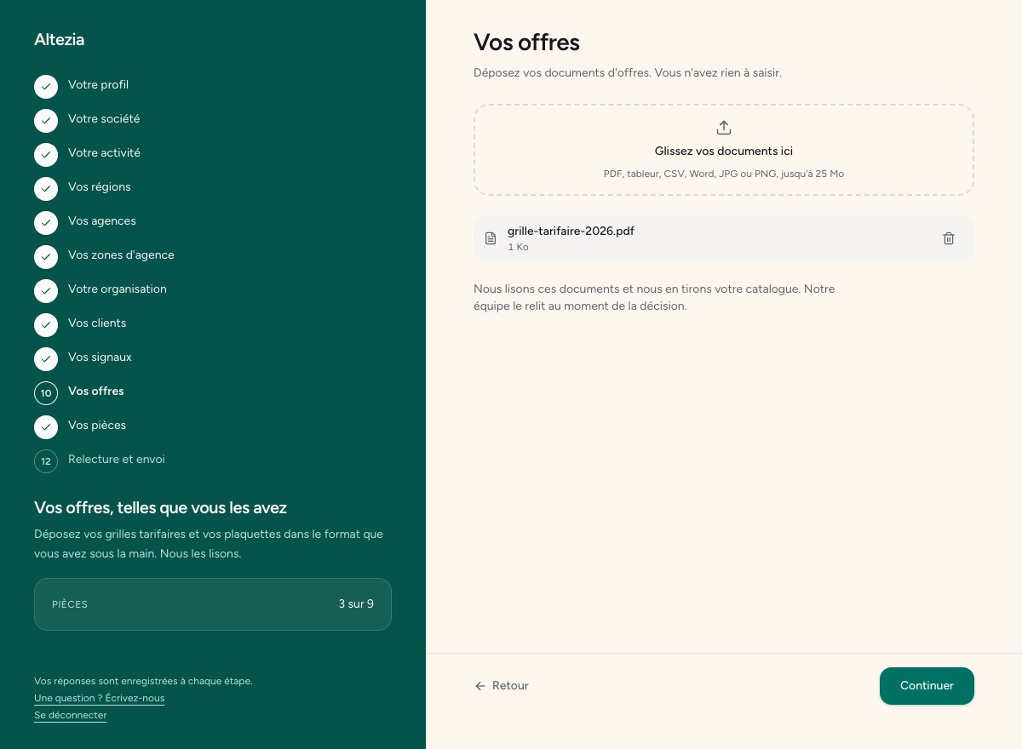Delete the grille-tarifaire-2026.pdf file with trash icon
The width and height of the screenshot is (1022, 749).
[949, 238]
